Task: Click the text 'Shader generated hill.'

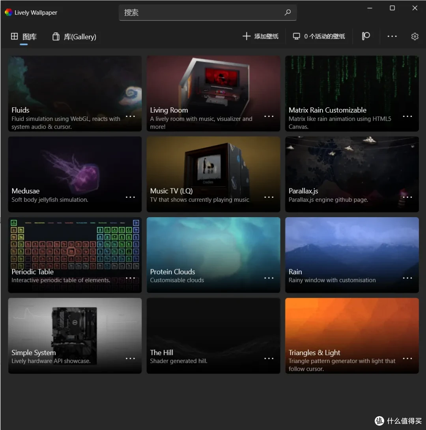Action: pos(179,361)
